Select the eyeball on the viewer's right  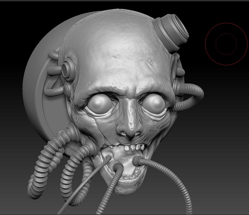154,104
